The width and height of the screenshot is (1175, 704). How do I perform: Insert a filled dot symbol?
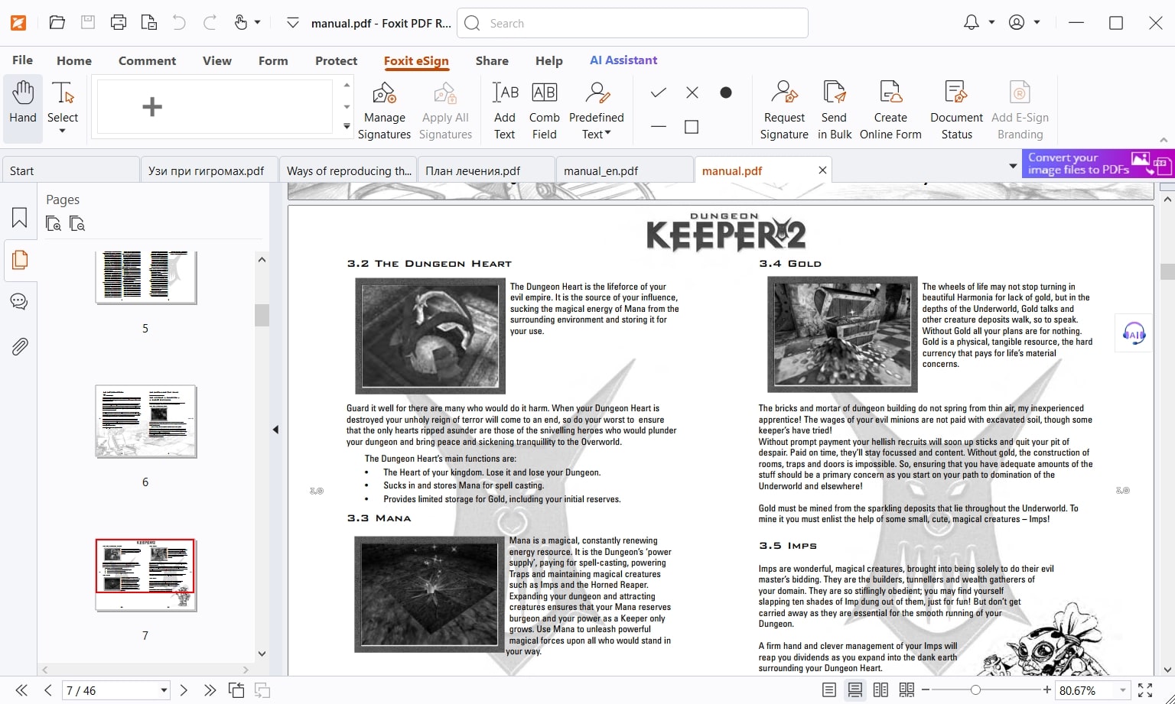(x=726, y=92)
